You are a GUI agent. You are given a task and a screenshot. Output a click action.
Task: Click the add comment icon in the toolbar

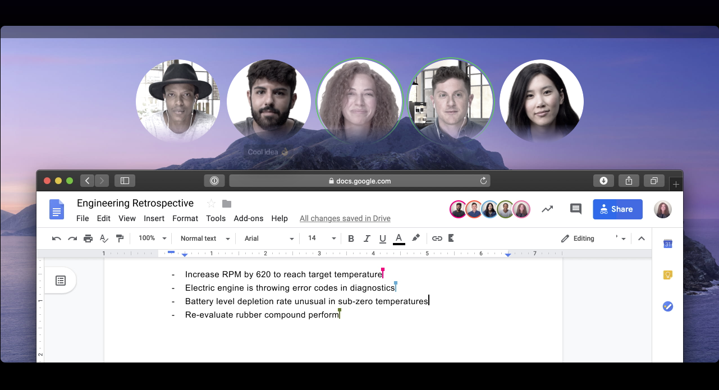tap(451, 238)
